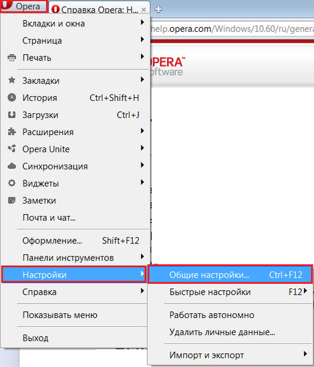
Task: Click the downloads icon beside Загрузки
Action: (x=12, y=115)
